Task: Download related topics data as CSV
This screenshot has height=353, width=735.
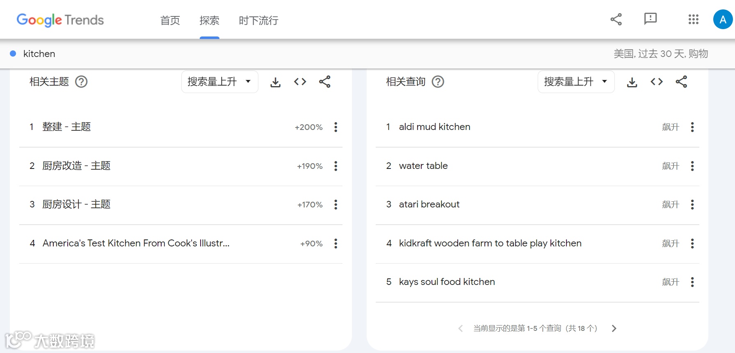Action: 275,82
